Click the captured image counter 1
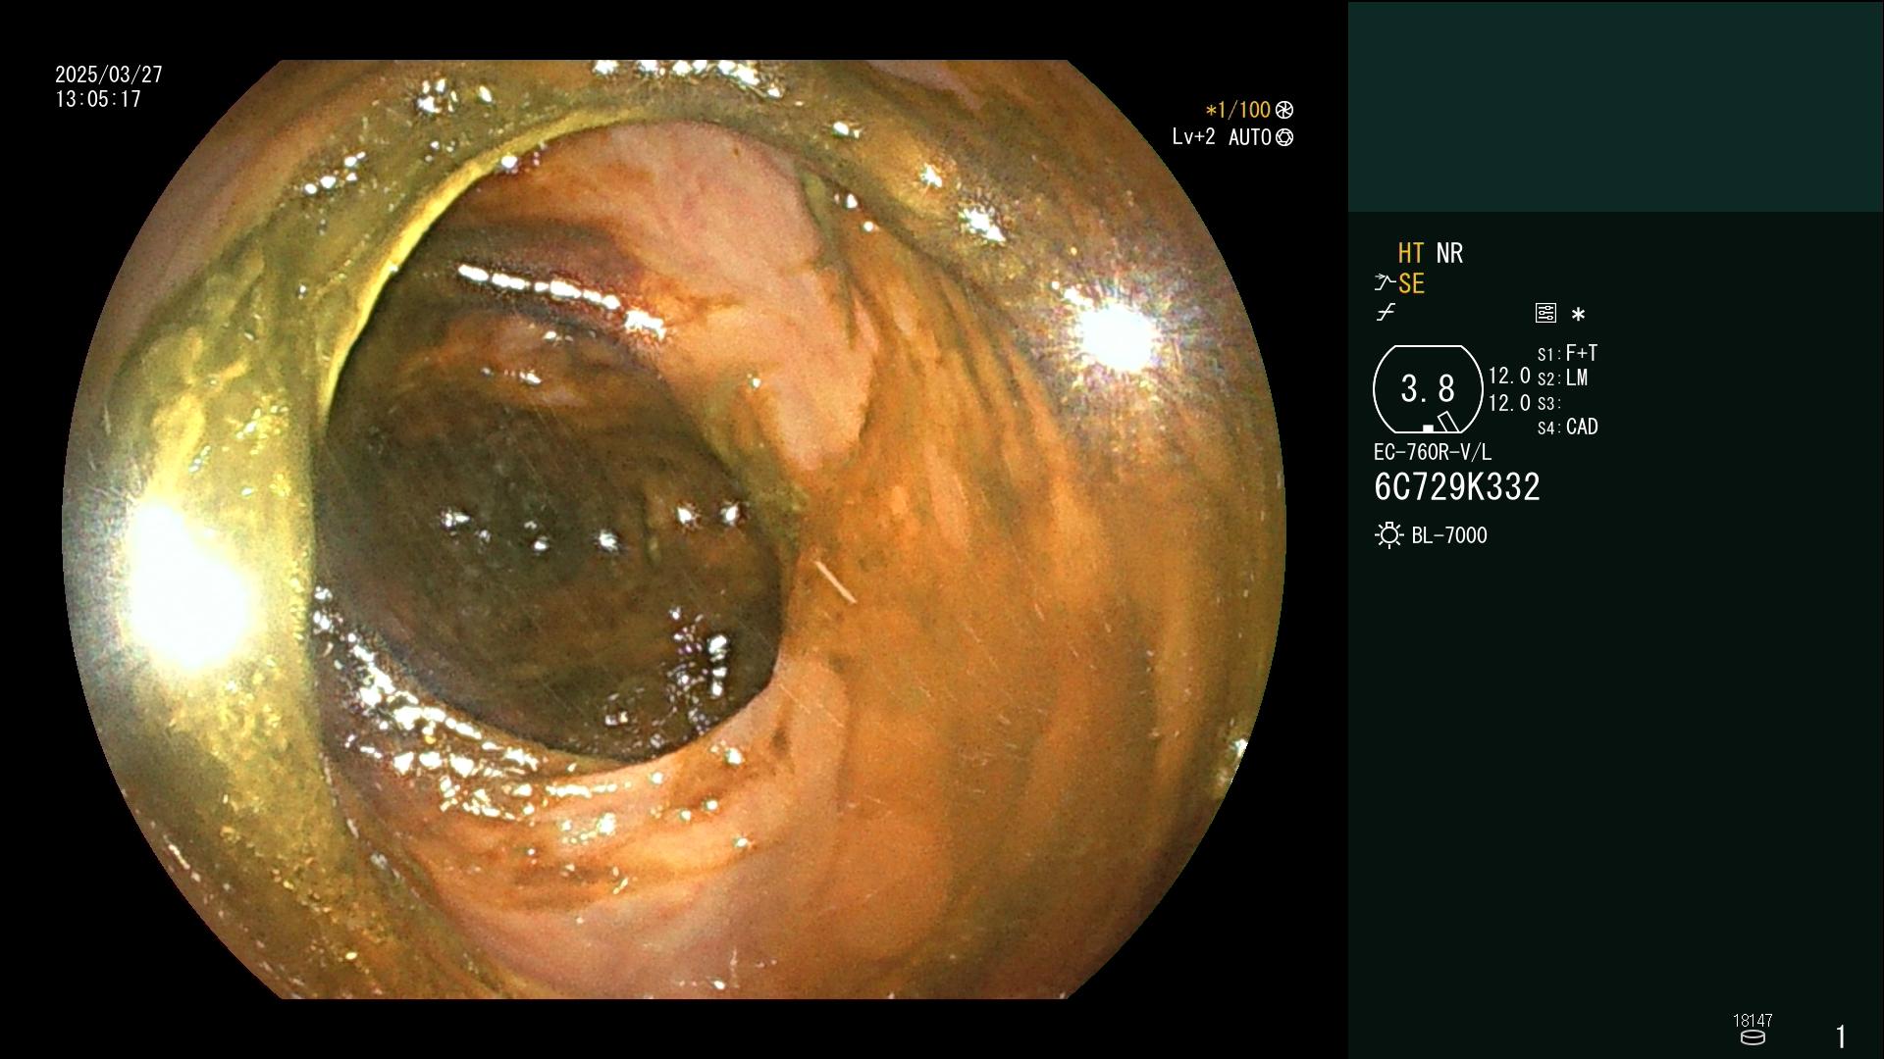The height and width of the screenshot is (1059, 1884). click(1841, 1036)
